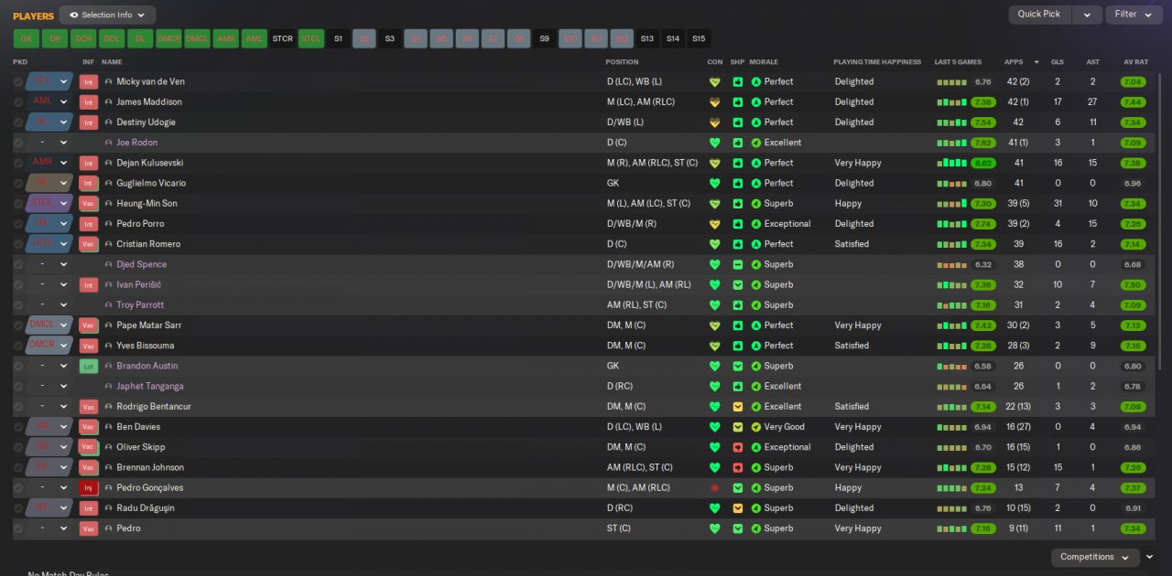Click Cristian Romero's morale icon
The image size is (1172, 576).
click(756, 244)
